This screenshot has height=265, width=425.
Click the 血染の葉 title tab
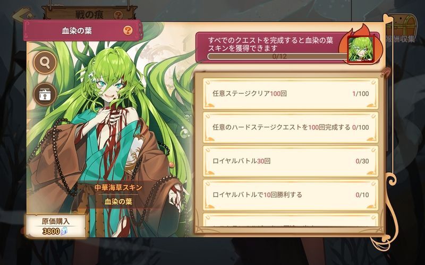(x=82, y=31)
